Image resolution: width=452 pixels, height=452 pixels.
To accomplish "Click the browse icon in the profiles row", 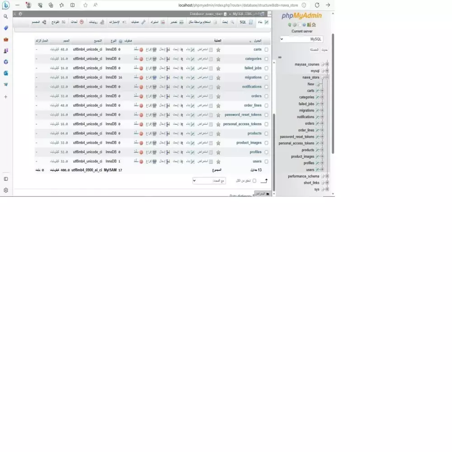I will click(211, 152).
